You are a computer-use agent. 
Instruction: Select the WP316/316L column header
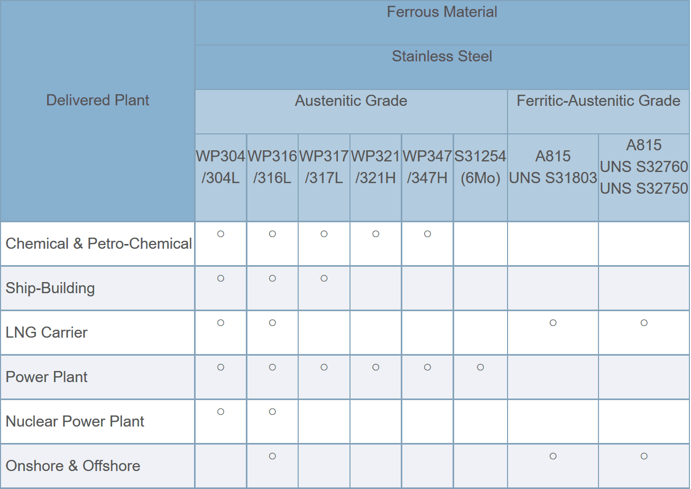click(x=272, y=167)
